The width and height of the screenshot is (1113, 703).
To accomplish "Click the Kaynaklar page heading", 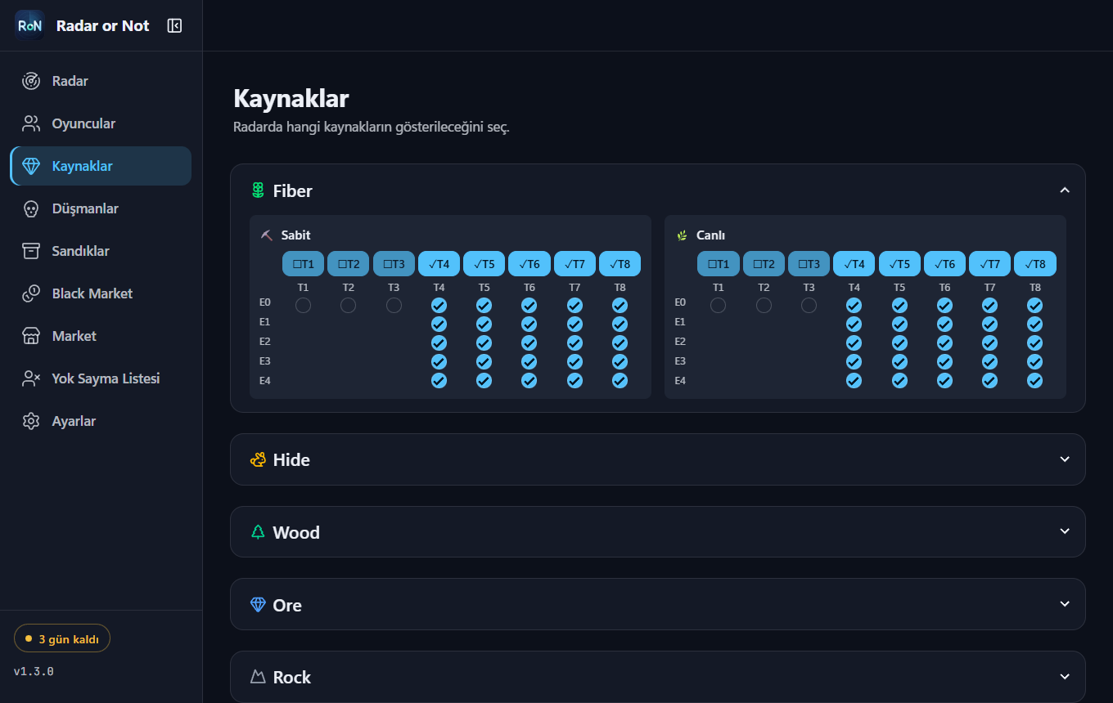I will (291, 99).
